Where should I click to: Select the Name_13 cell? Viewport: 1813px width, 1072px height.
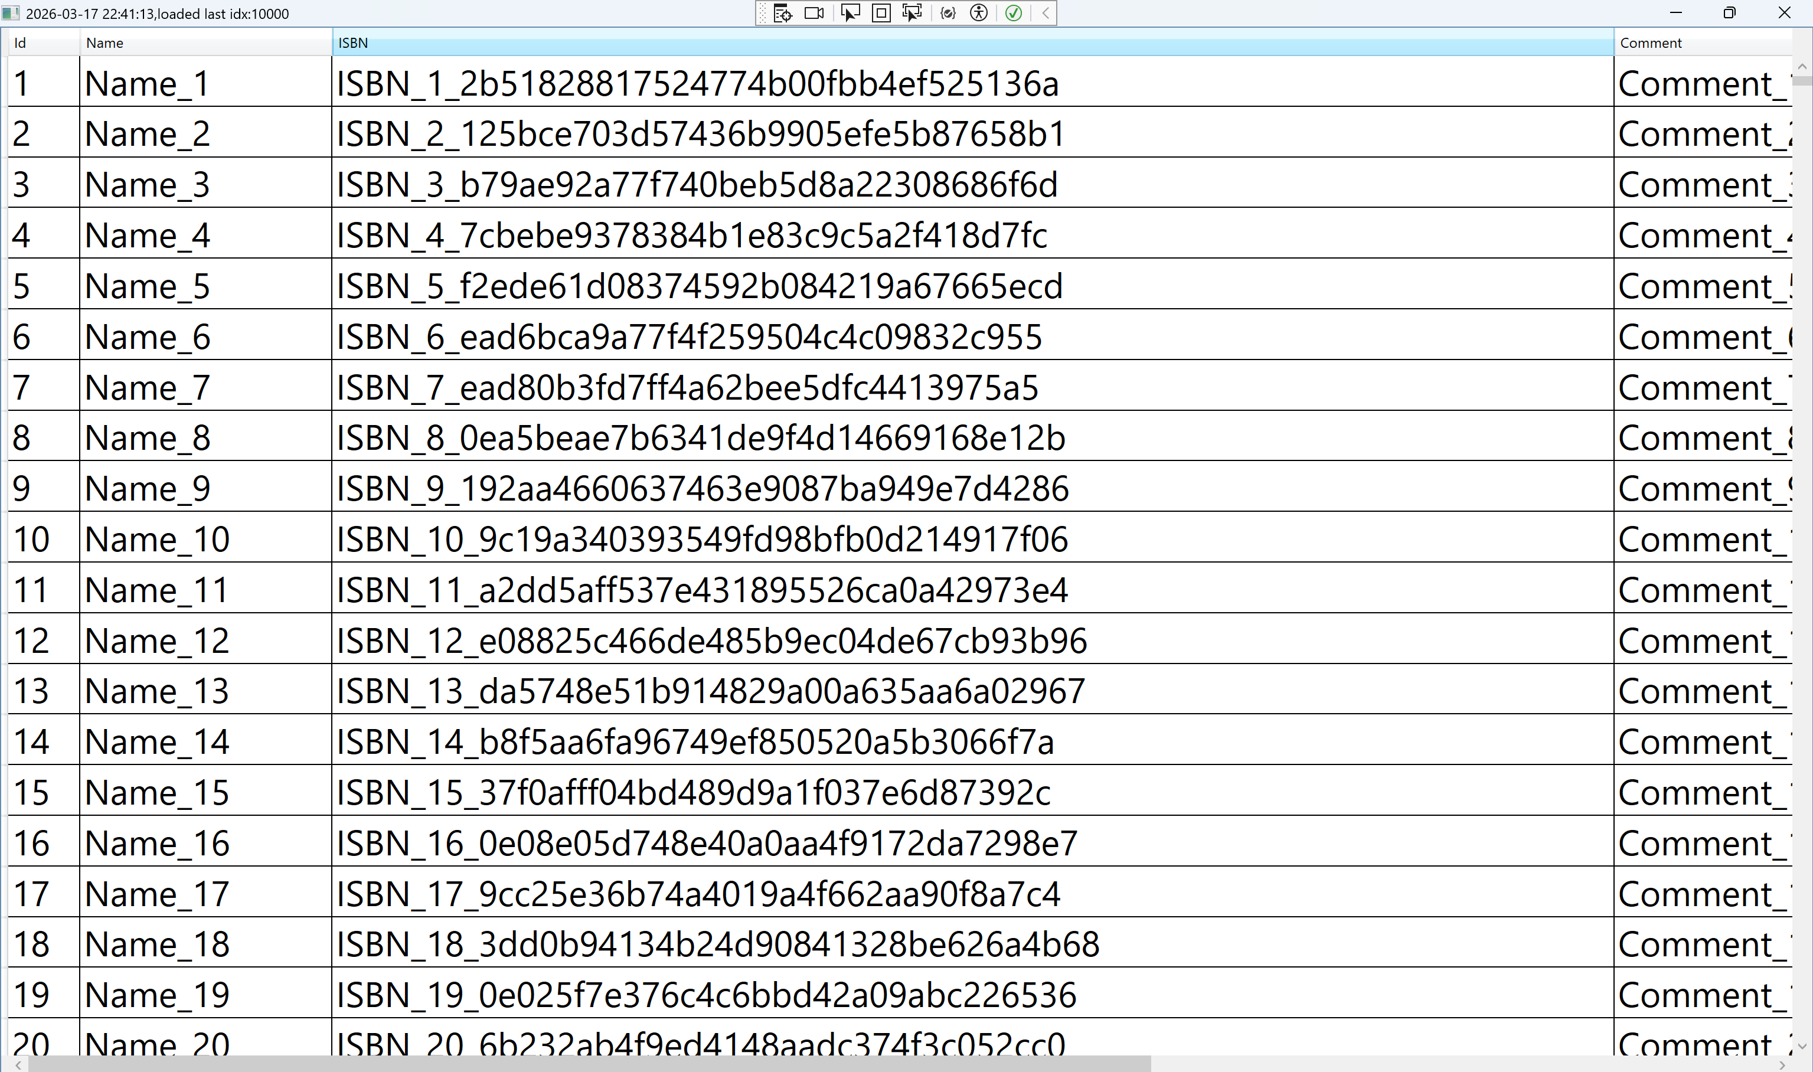coord(206,689)
